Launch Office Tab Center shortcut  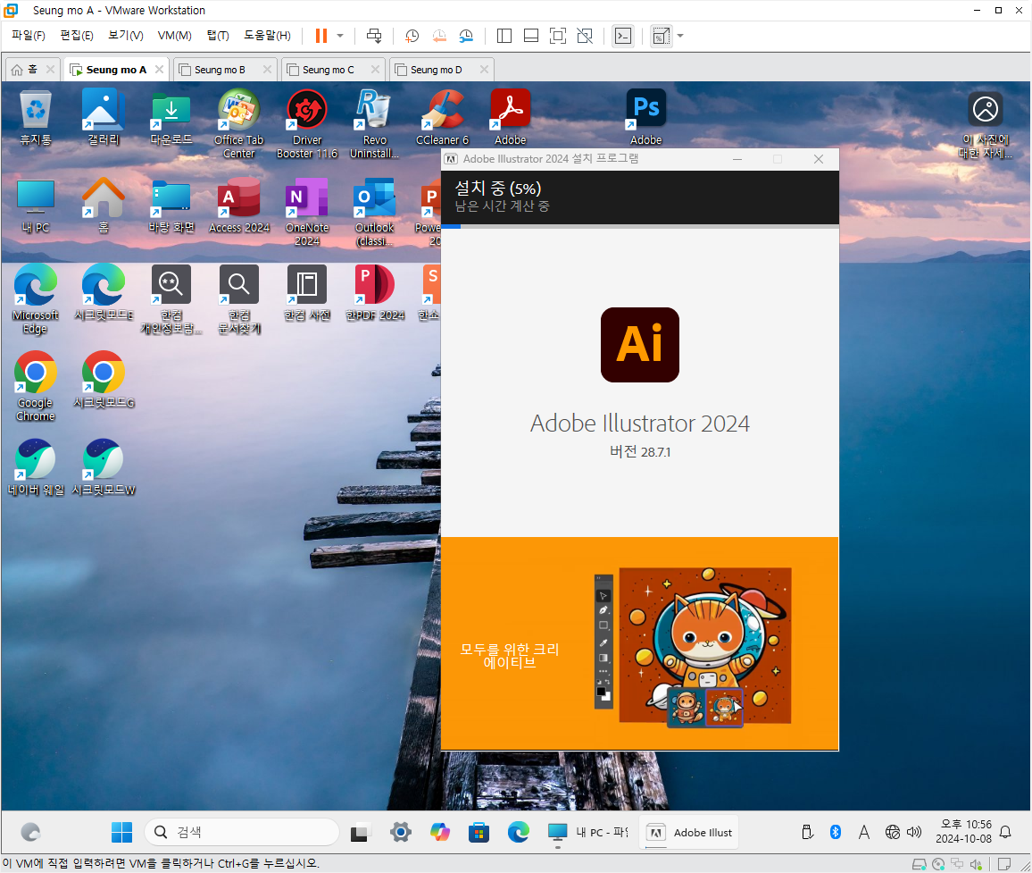point(239,124)
